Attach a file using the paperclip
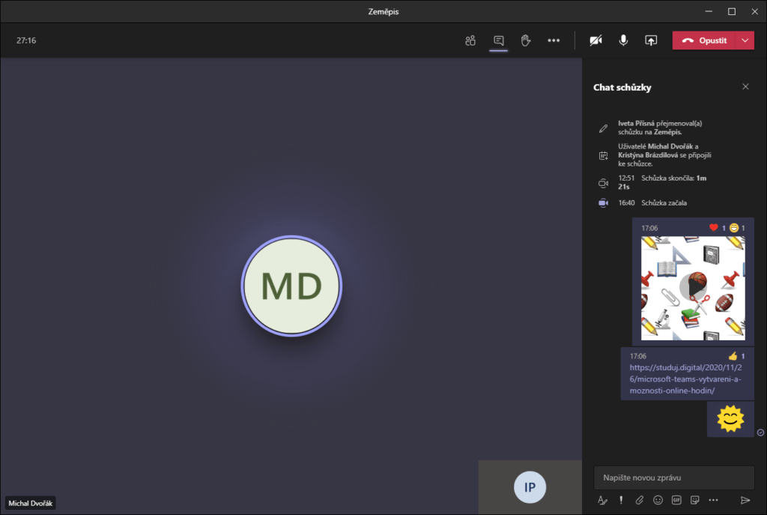Screen dimensions: 767x515 (x=640, y=500)
